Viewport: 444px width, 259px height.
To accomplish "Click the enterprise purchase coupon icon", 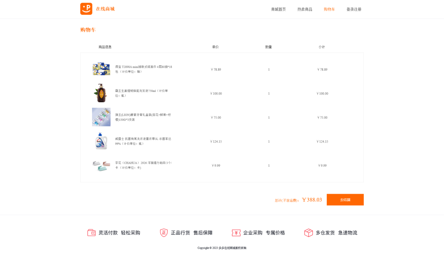I will click(236, 233).
